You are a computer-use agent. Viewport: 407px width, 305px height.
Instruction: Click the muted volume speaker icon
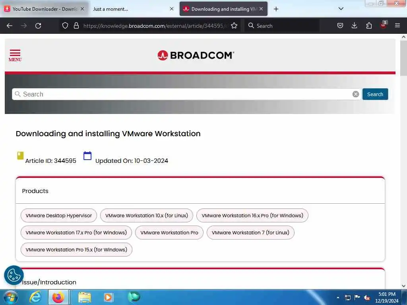click(367, 297)
